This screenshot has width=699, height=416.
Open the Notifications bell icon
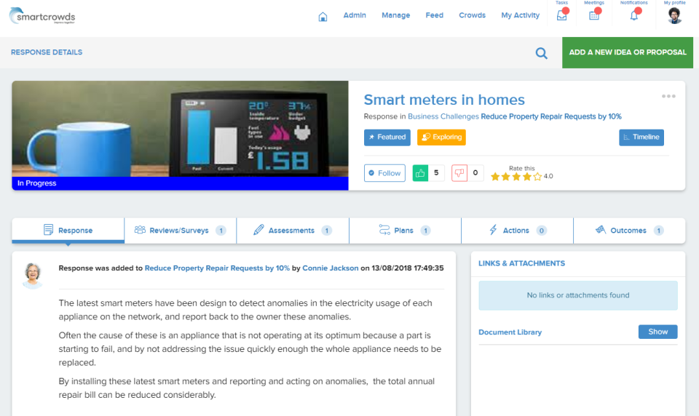point(634,15)
